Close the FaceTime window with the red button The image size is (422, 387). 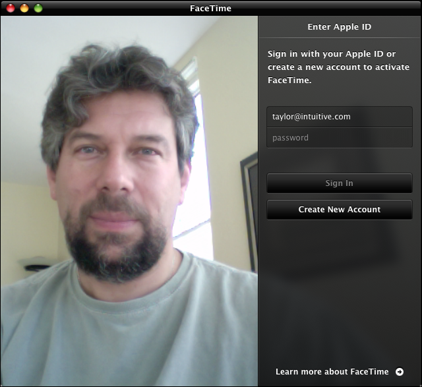click(x=11, y=8)
